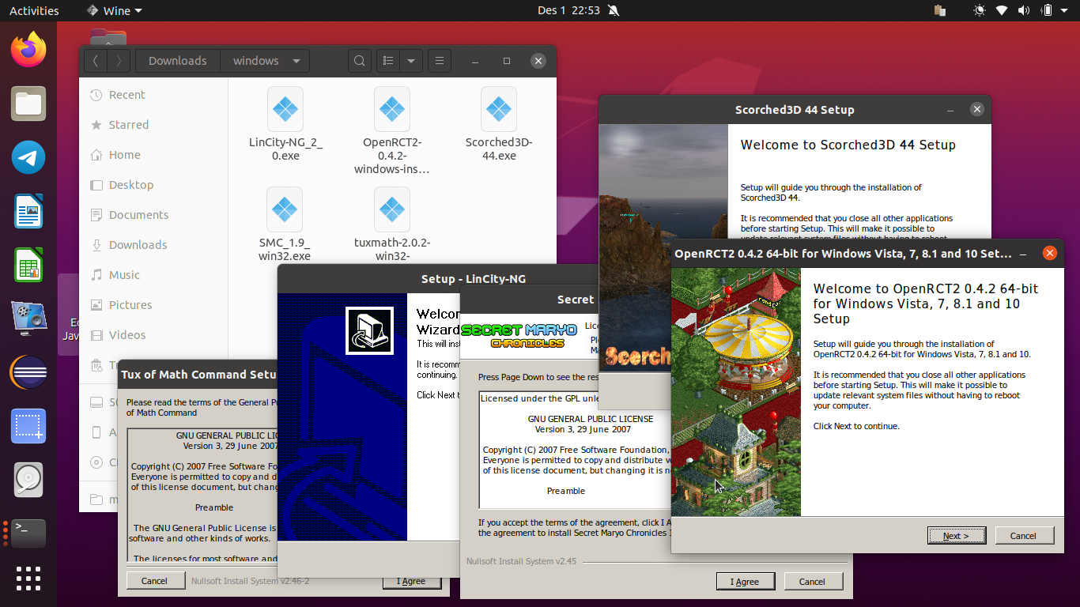Open volume indicator in top bar

(x=1024, y=11)
